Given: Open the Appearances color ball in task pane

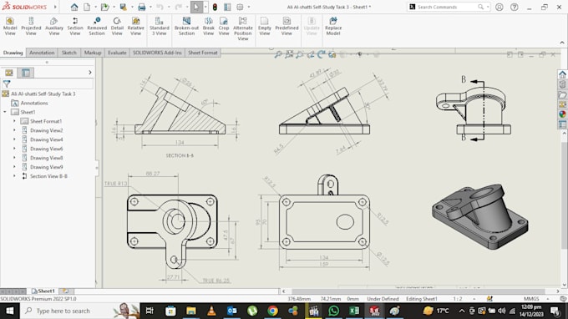Looking at the screenshot, I should pos(562,114).
